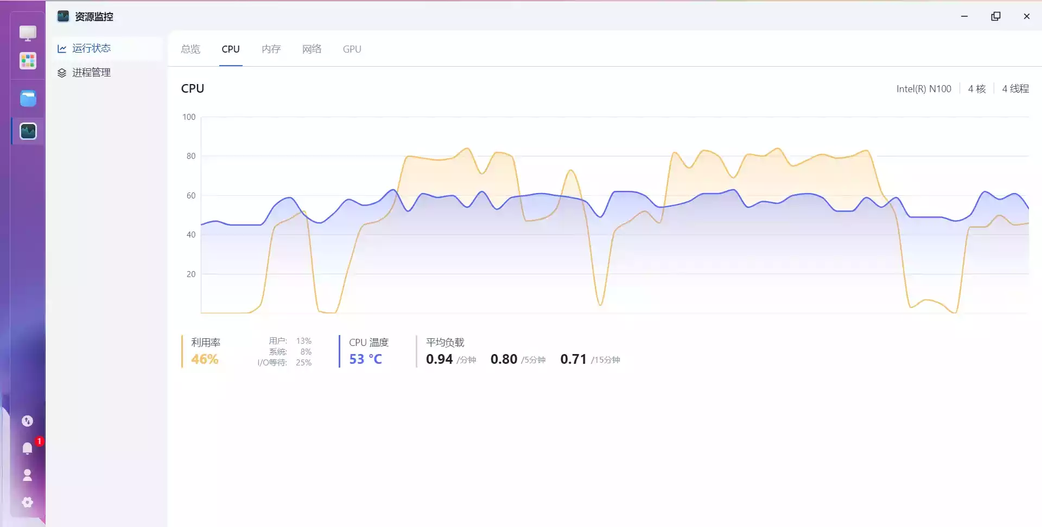1042x527 pixels.
Task: Click the CPU 温度 label
Action: click(369, 343)
